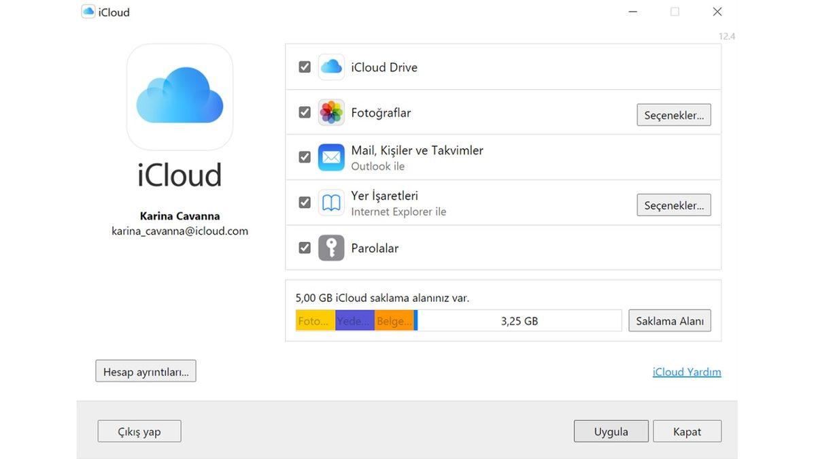Viewport: 816px width, 459px height.
Task: Open the Saklama Alanı manager
Action: (x=669, y=320)
